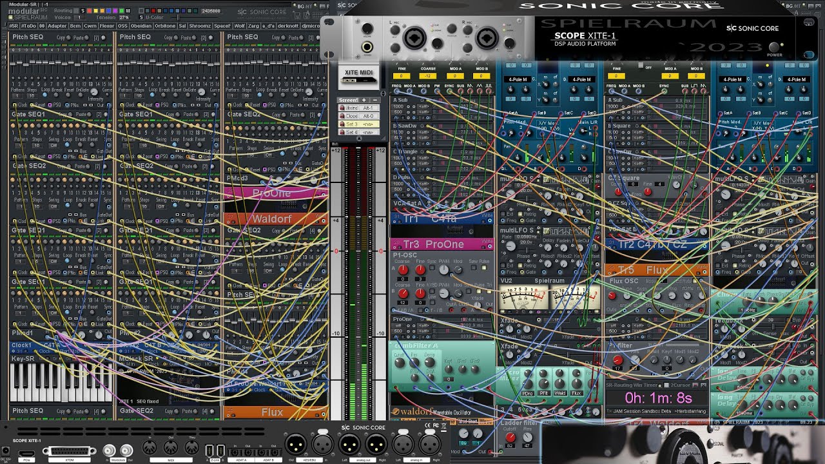
Task: Click the D Pulse envelope label
Action: point(403,177)
